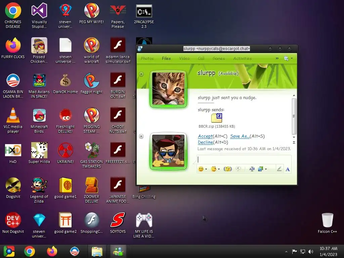344x258 pixels.
Task: Switch to text mode A icon
Action: 288,169
